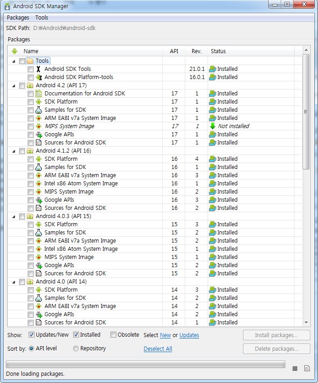Check the API 16 Intel x86 Atom System Image checkbox
Image resolution: width=318 pixels, height=383 pixels.
coord(30,184)
